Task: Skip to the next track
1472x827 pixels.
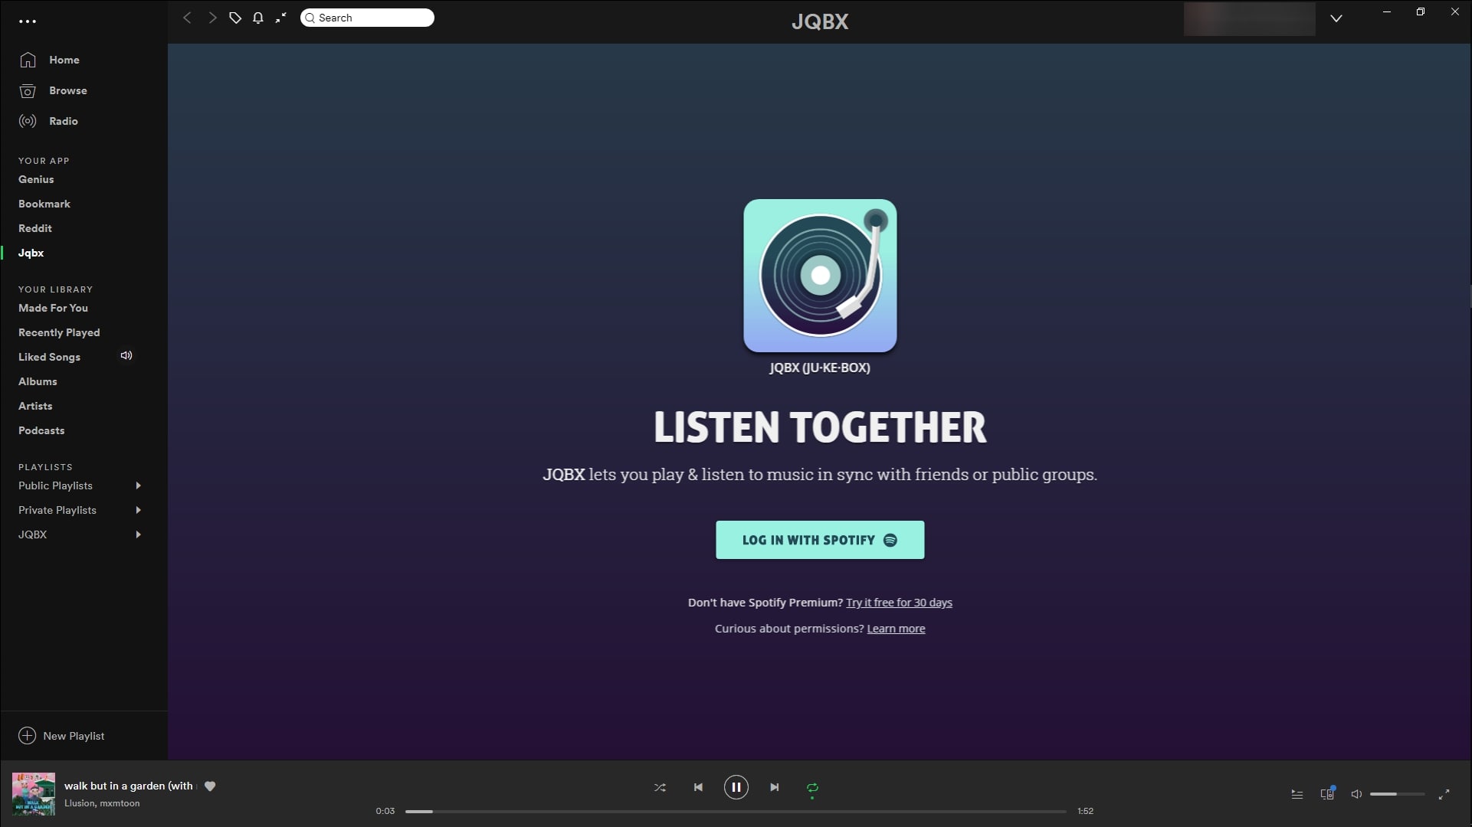Action: pyautogui.click(x=775, y=787)
